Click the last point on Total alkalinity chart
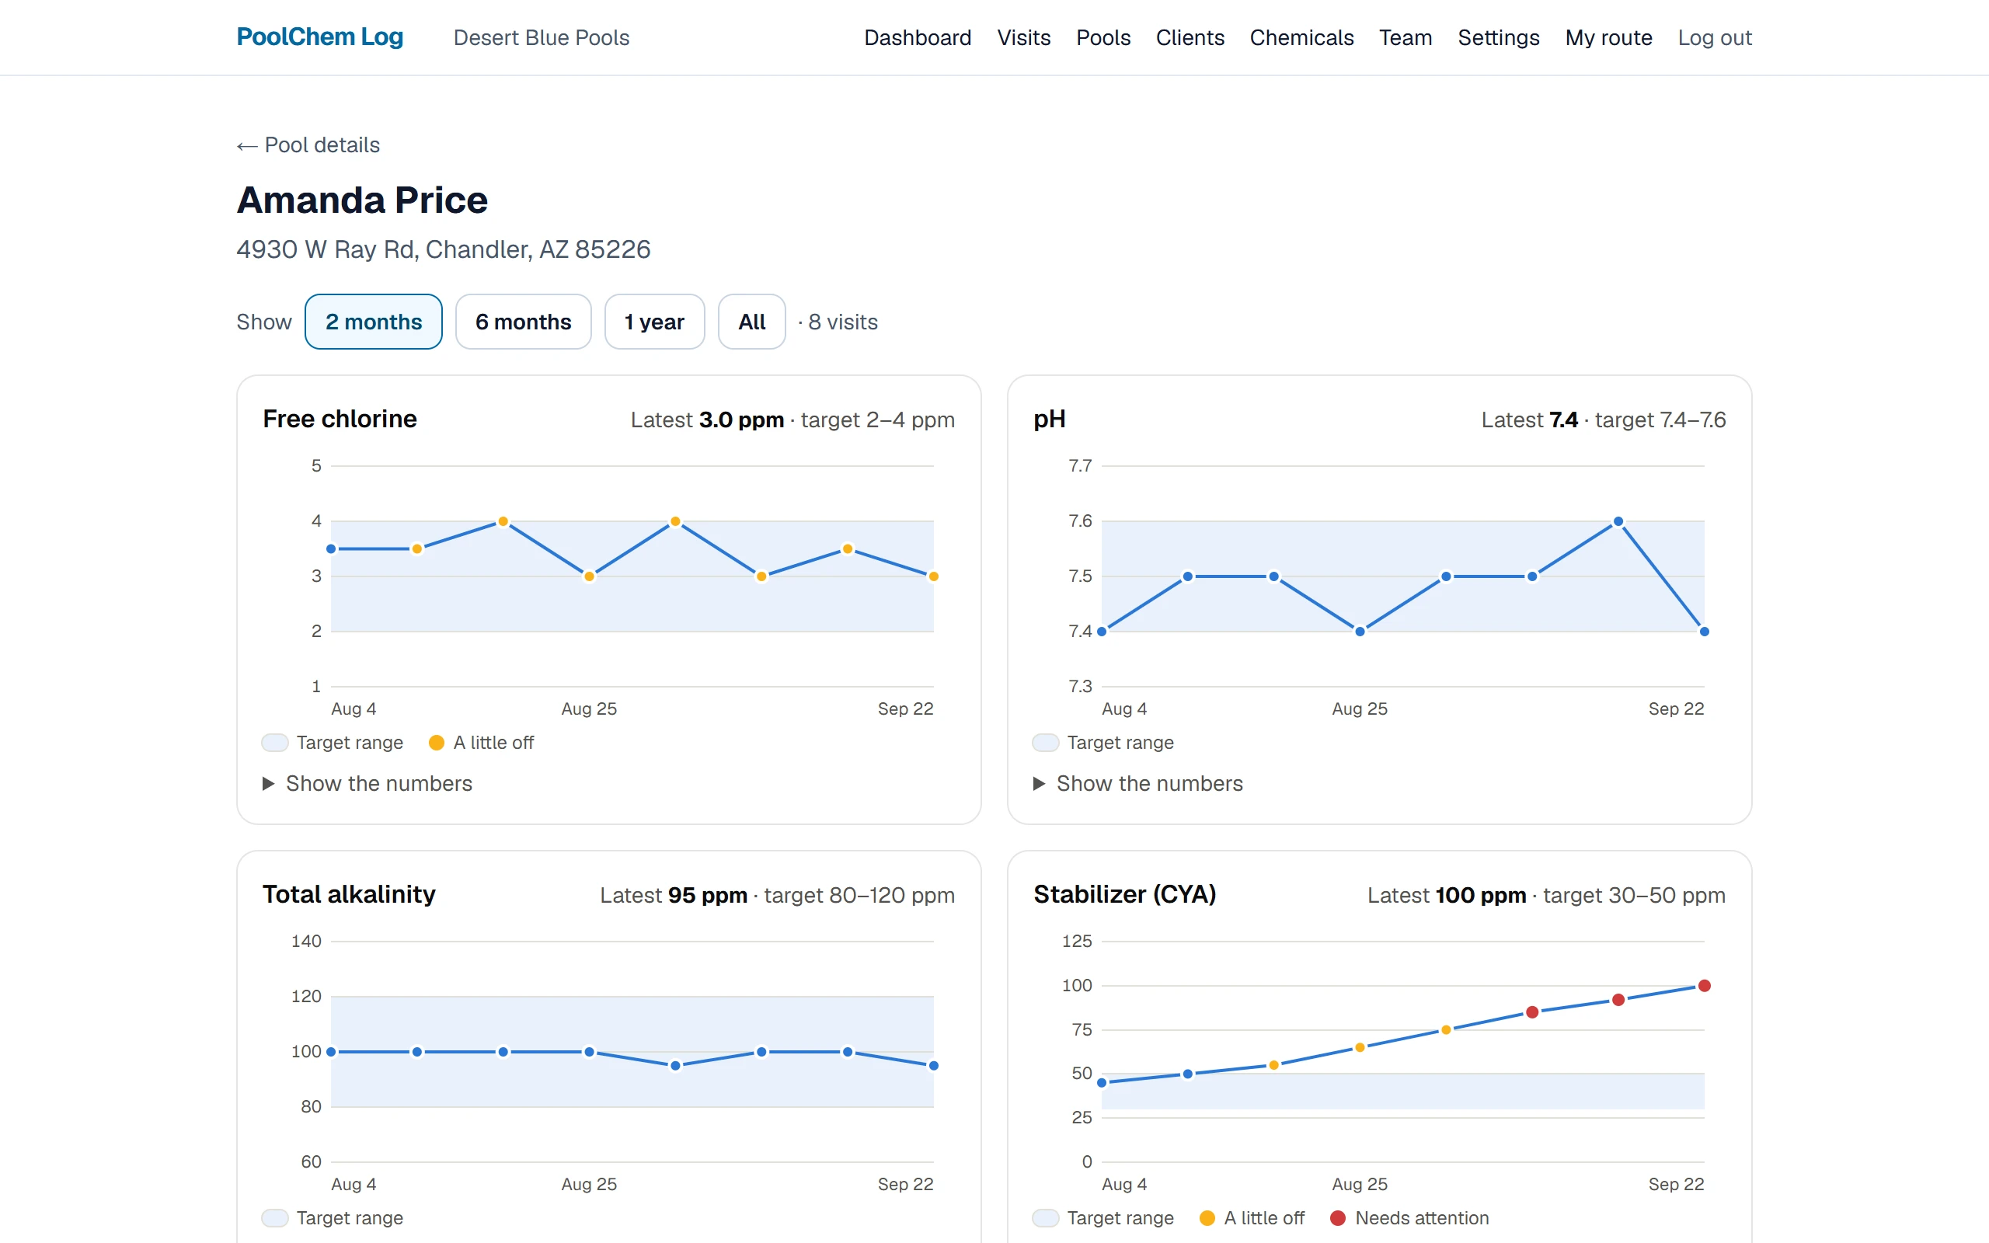This screenshot has width=1989, height=1243. click(933, 1065)
